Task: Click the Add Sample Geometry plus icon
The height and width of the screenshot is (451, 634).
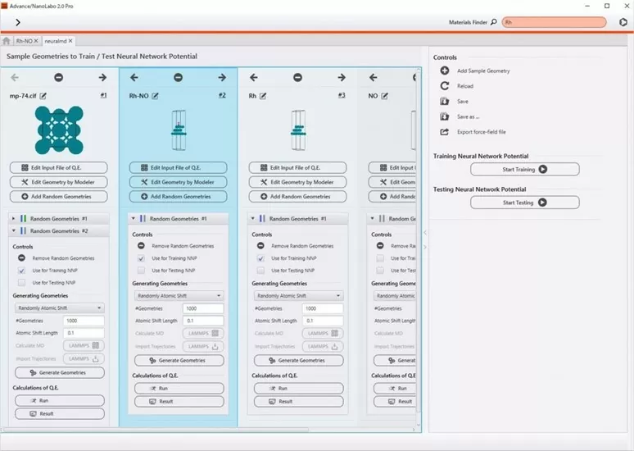Action: coord(444,71)
